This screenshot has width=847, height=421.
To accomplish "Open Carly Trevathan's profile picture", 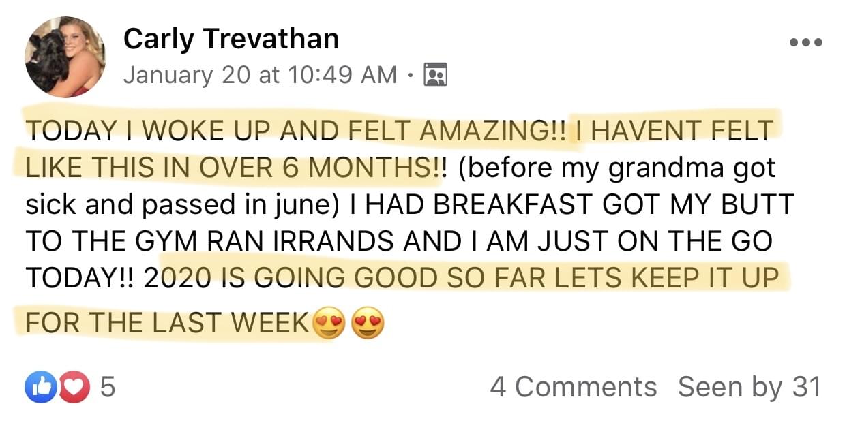I will 65,56.
